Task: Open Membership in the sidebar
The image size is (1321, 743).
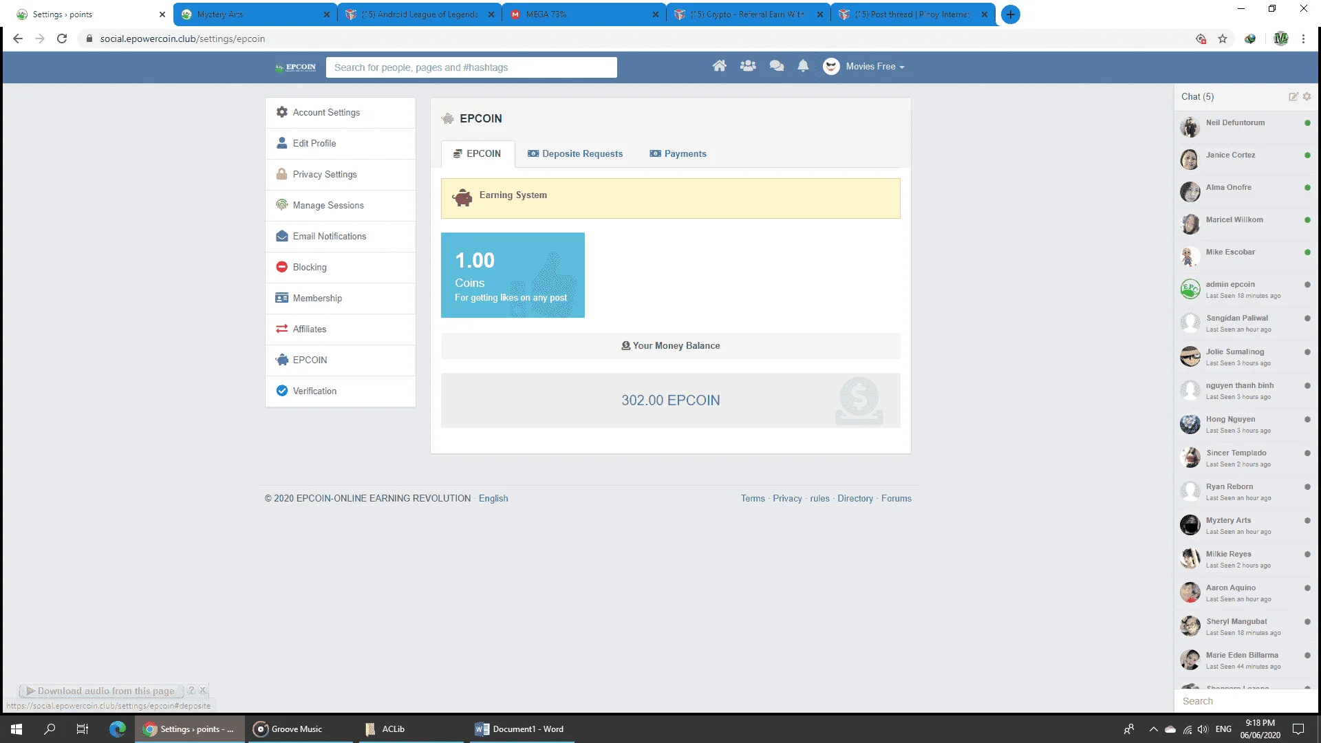Action: pyautogui.click(x=341, y=298)
